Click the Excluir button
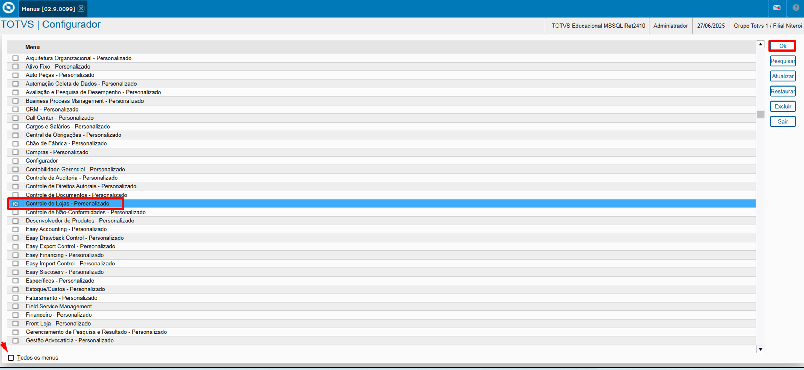Image resolution: width=804 pixels, height=370 pixels. 782,106
